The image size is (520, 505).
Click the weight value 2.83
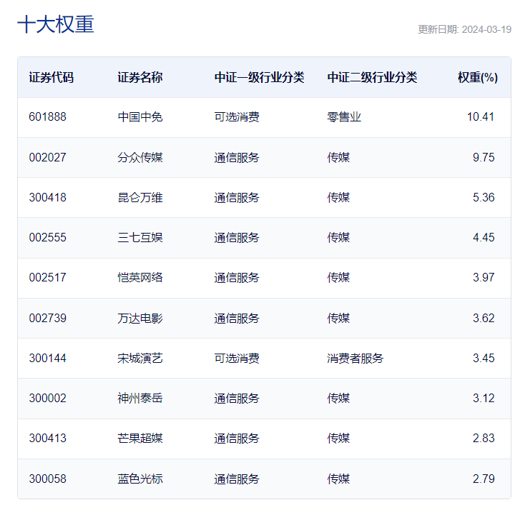pos(484,439)
